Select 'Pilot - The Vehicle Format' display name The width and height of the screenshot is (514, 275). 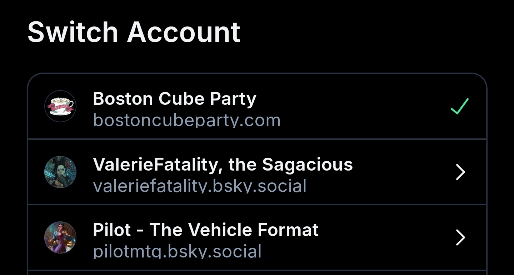pyautogui.click(x=205, y=230)
